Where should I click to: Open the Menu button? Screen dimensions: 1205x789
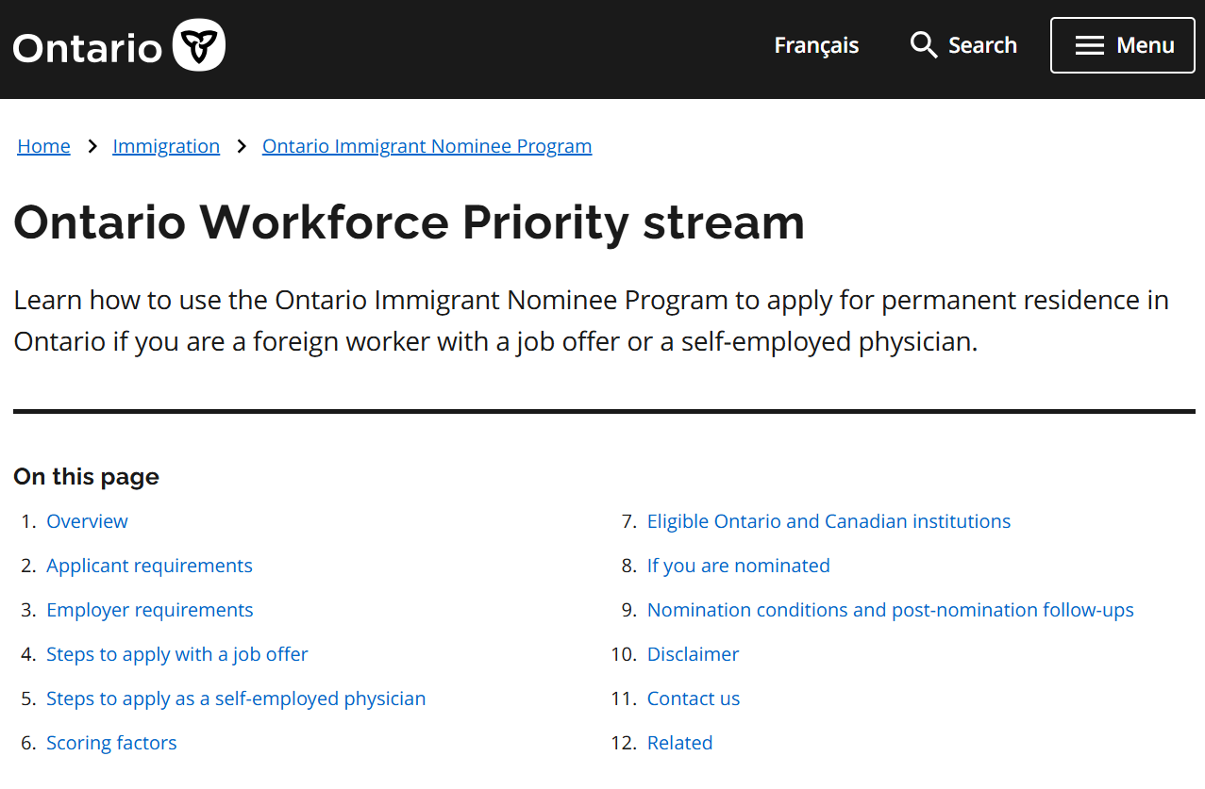pos(1123,45)
